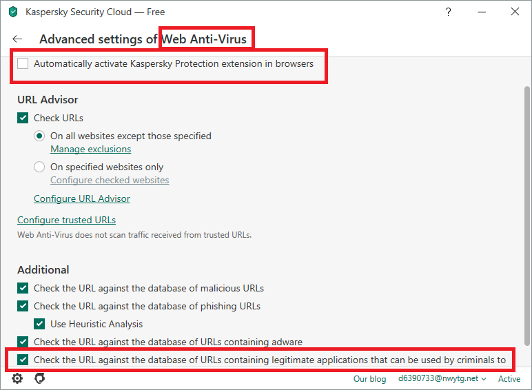This screenshot has height=390, width=532.
Task: Open the Our blog link
Action: point(369,379)
